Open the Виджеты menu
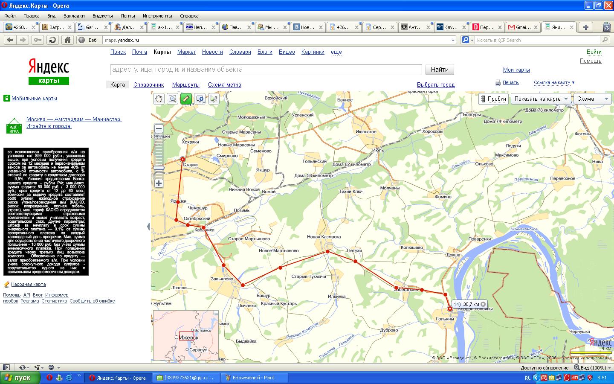This screenshot has width=614, height=384. pos(102,16)
